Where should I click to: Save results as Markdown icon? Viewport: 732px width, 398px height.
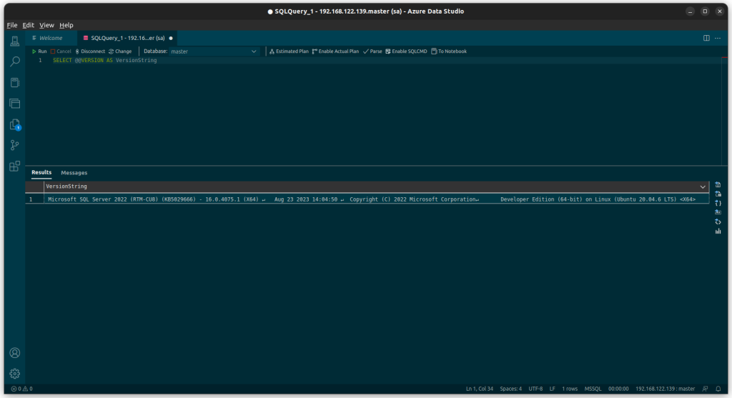[x=718, y=212]
